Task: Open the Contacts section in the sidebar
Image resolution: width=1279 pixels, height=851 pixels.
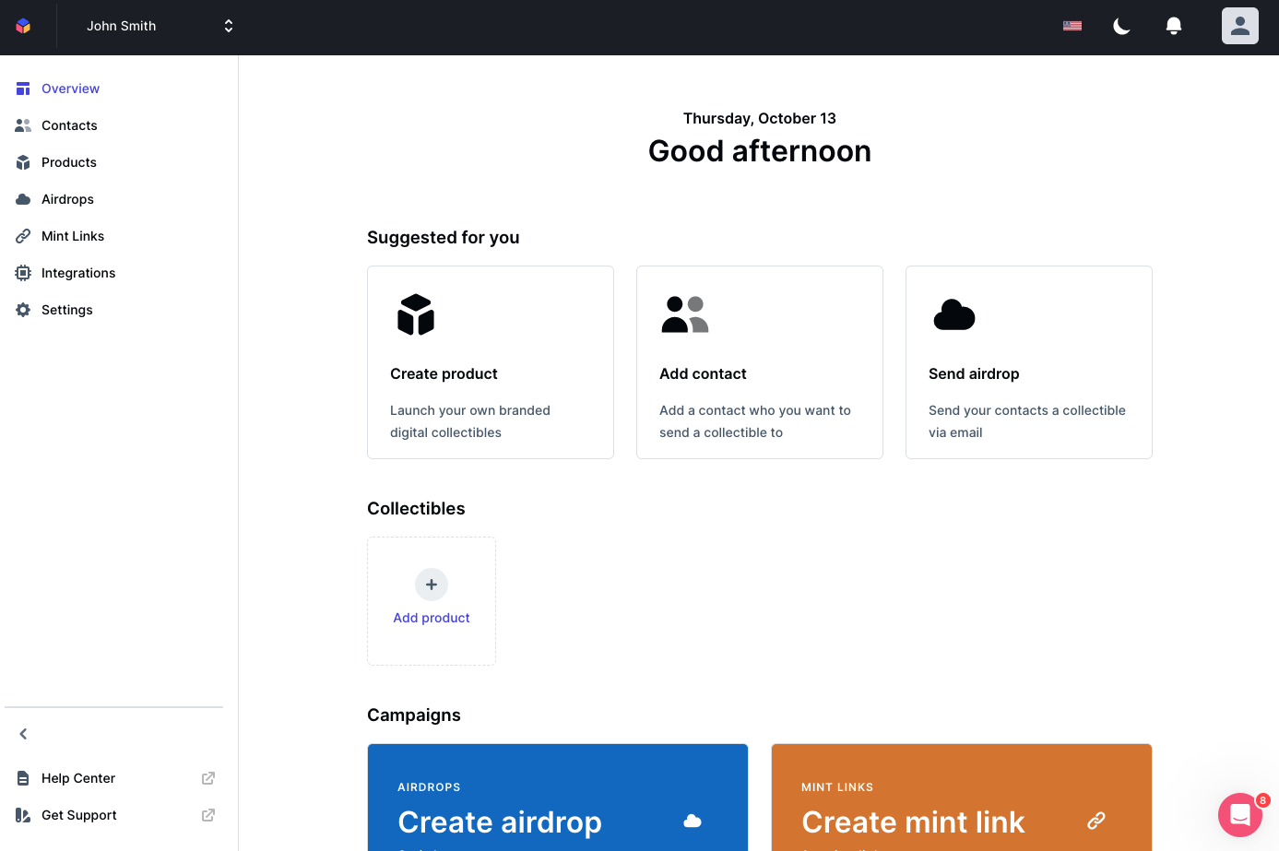Action: coord(69,124)
